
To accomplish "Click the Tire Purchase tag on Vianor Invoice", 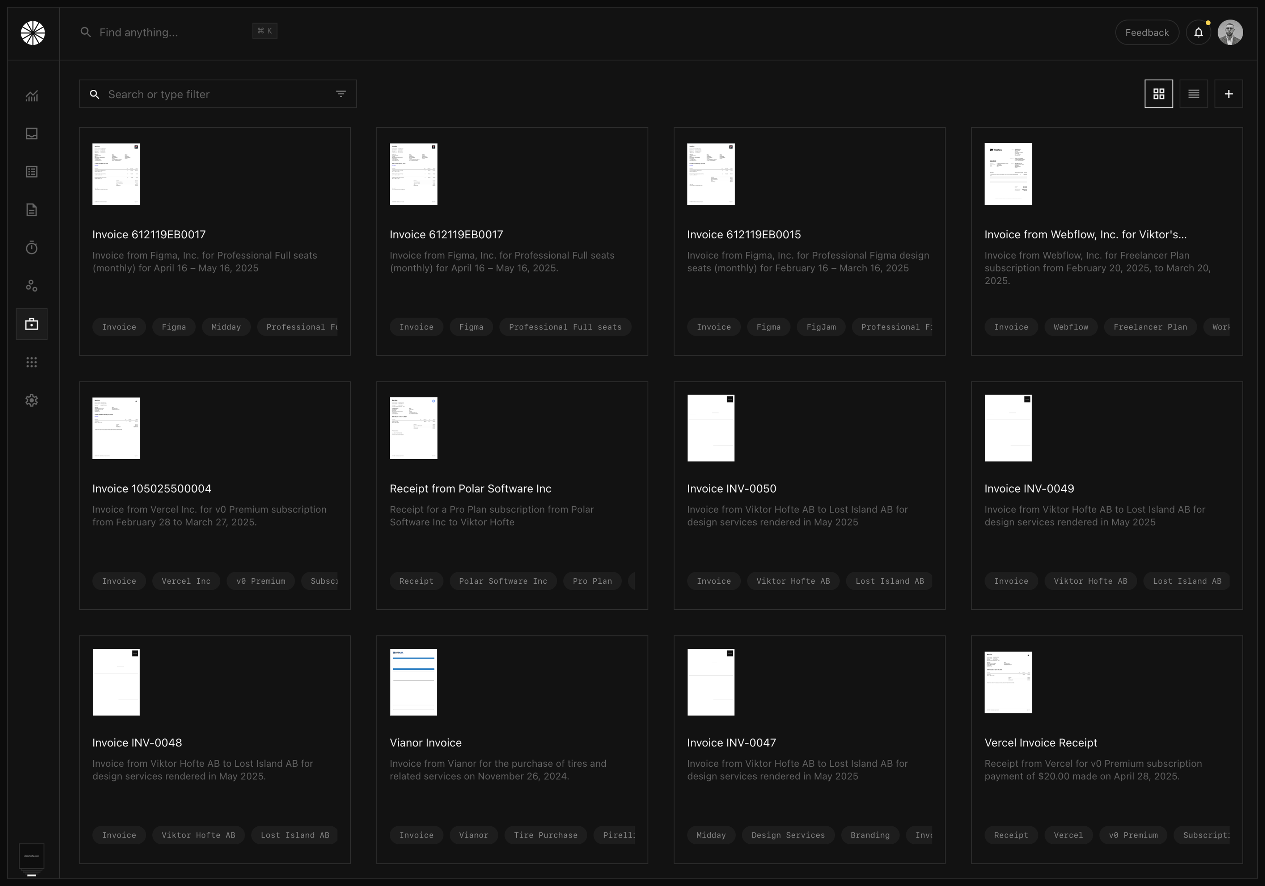I will tap(545, 835).
